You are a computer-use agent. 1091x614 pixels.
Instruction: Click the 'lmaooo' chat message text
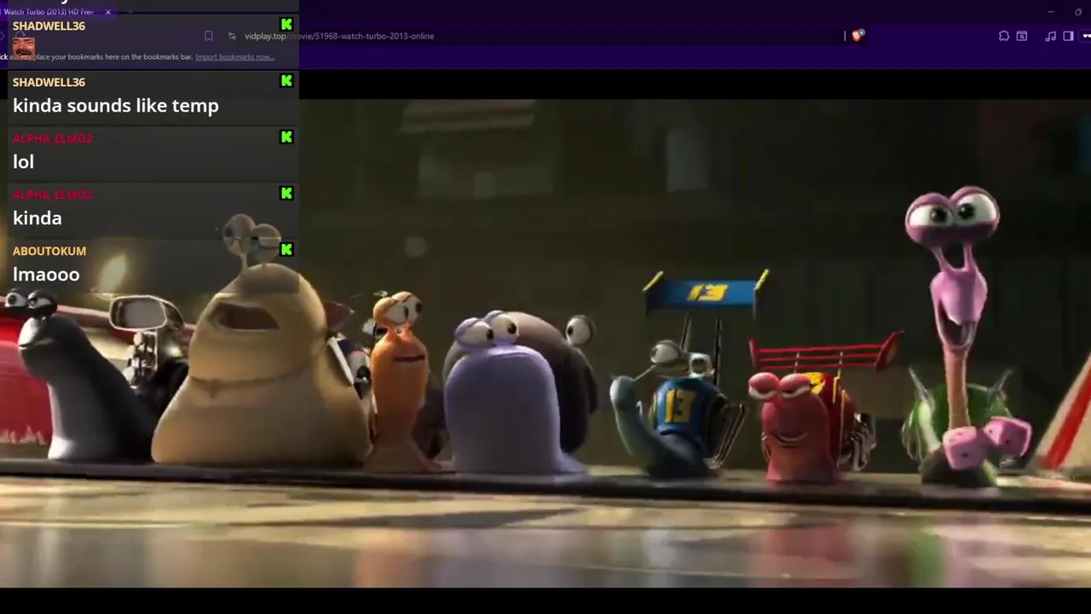[46, 275]
